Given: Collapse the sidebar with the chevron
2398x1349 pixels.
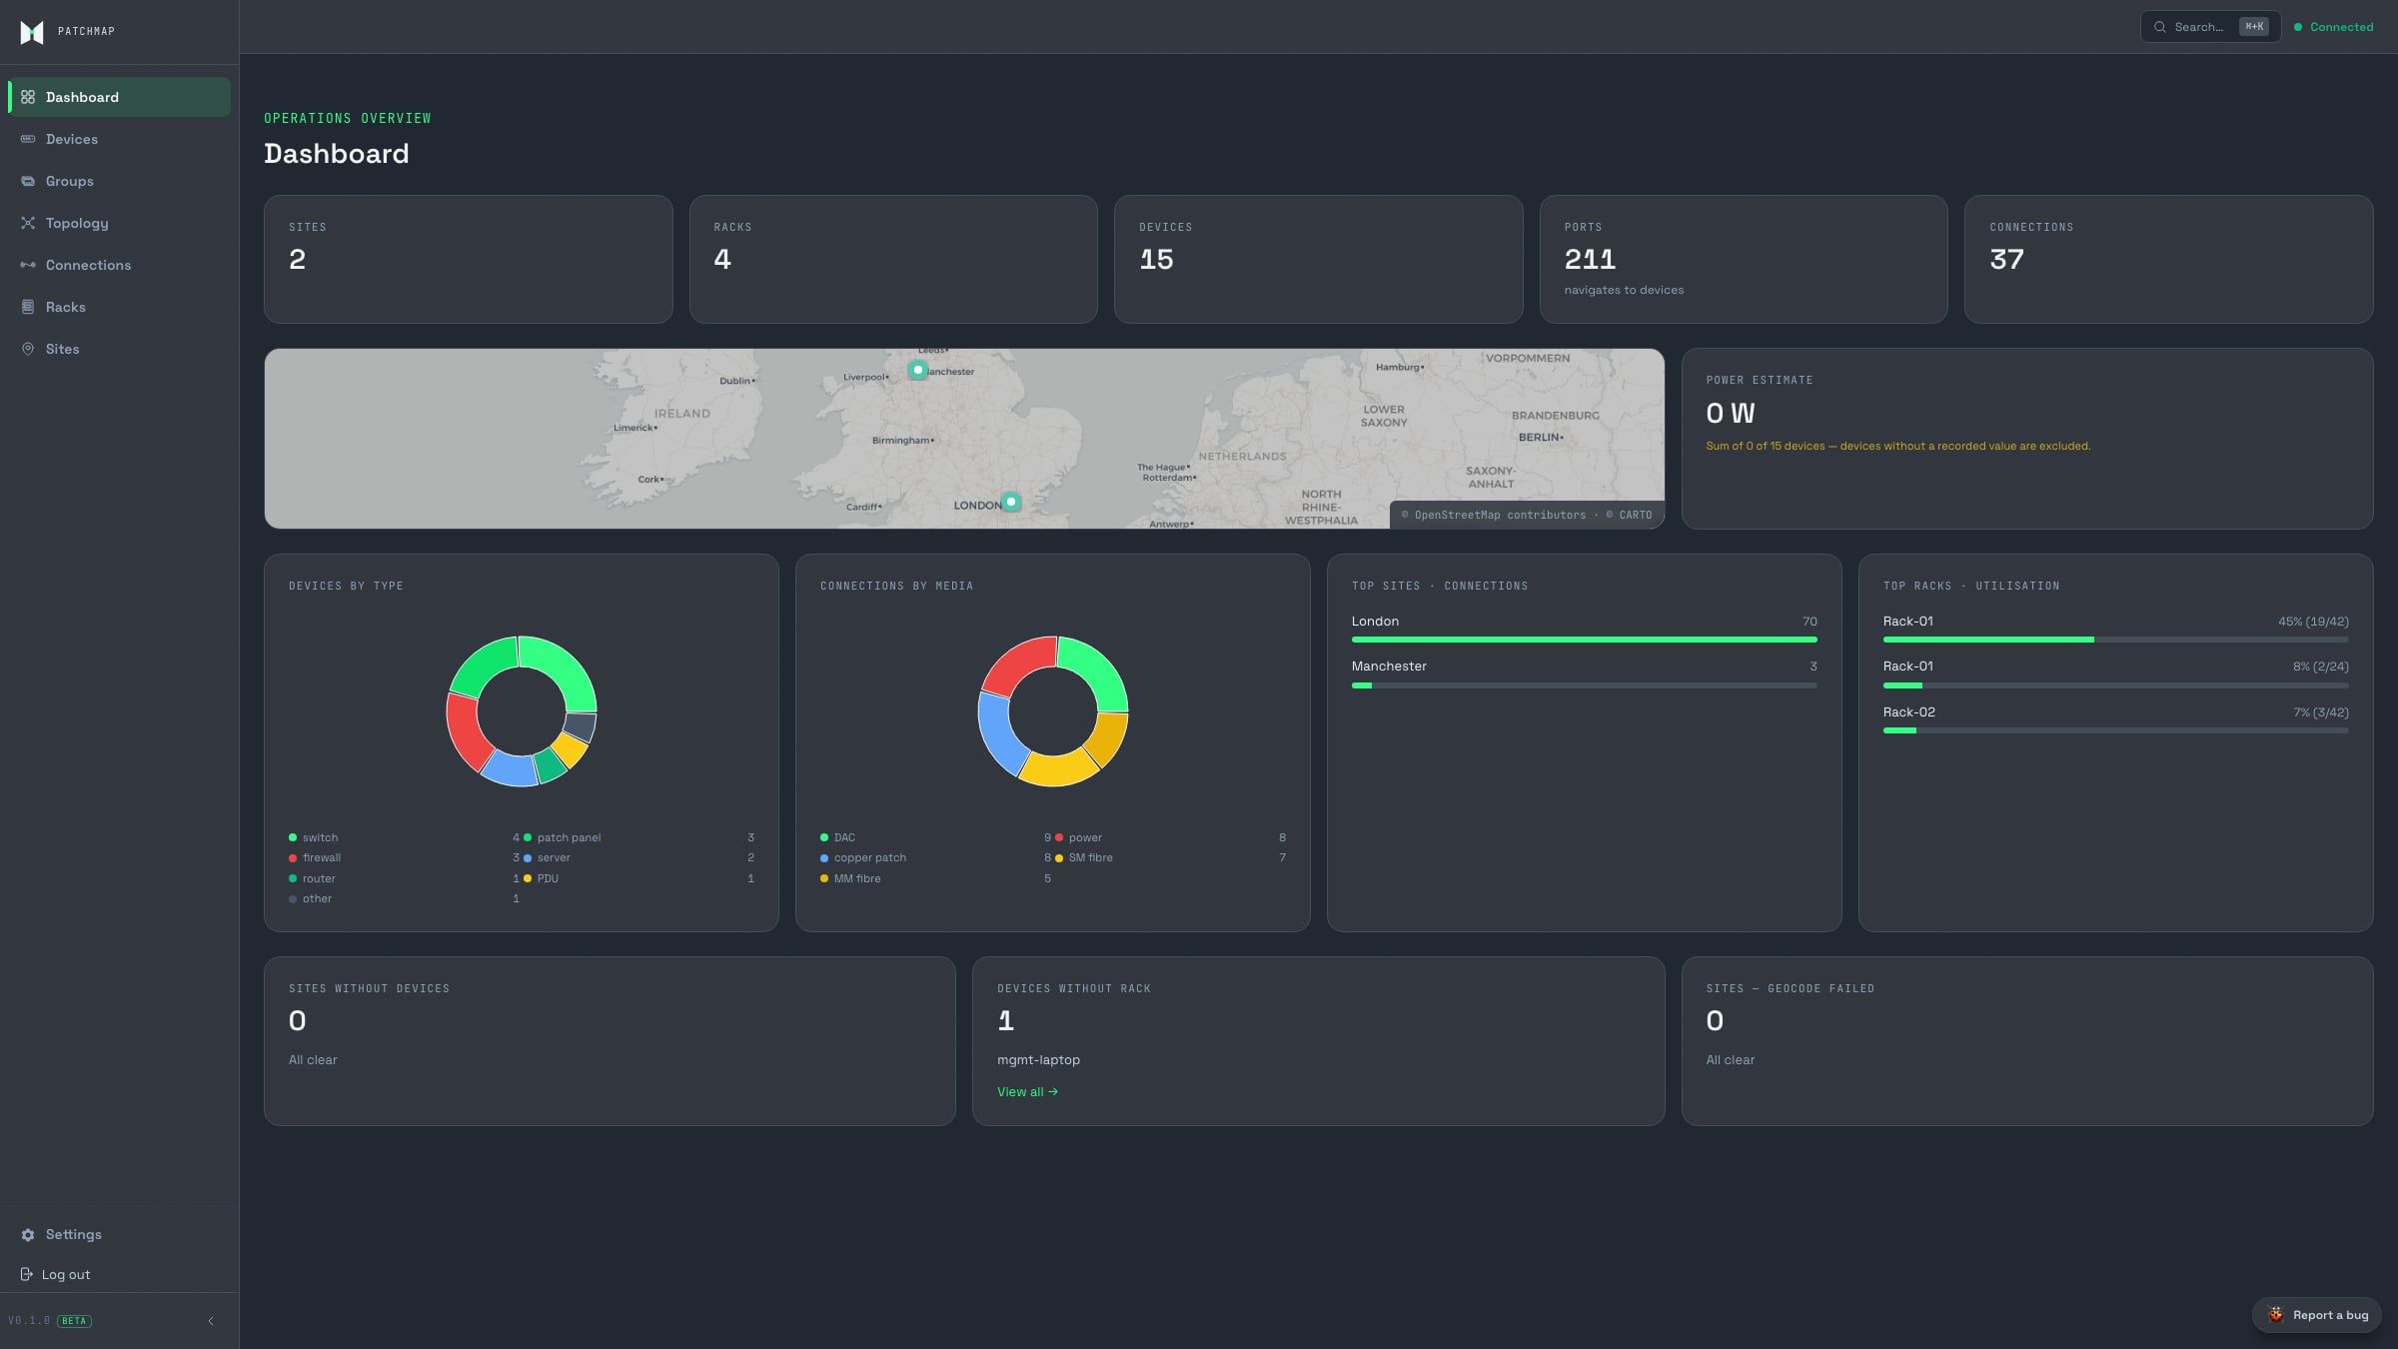Looking at the screenshot, I should tap(211, 1321).
